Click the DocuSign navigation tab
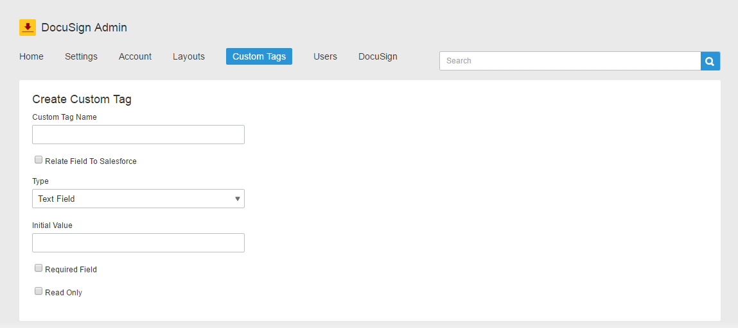The image size is (738, 328). point(378,56)
